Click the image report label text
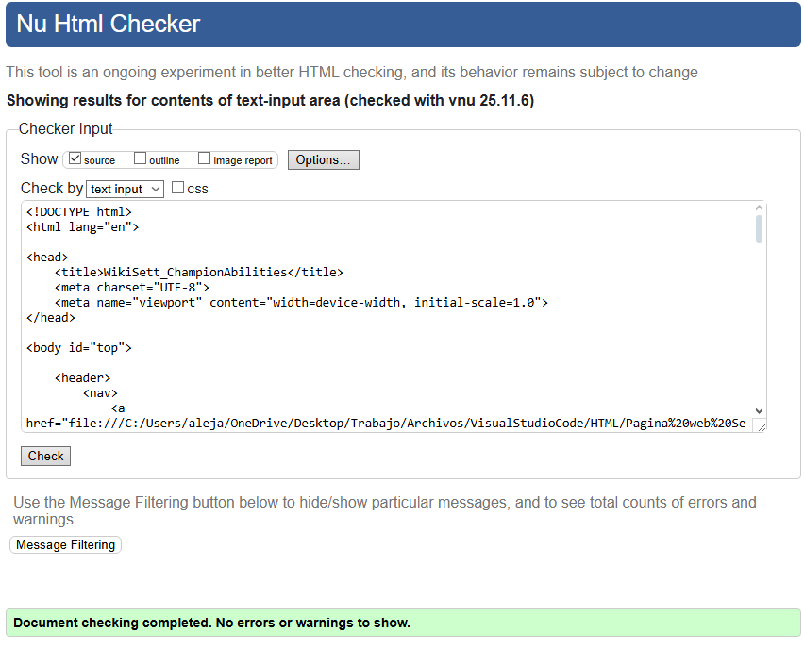Image resolution: width=804 pixels, height=649 pixels. tap(243, 160)
